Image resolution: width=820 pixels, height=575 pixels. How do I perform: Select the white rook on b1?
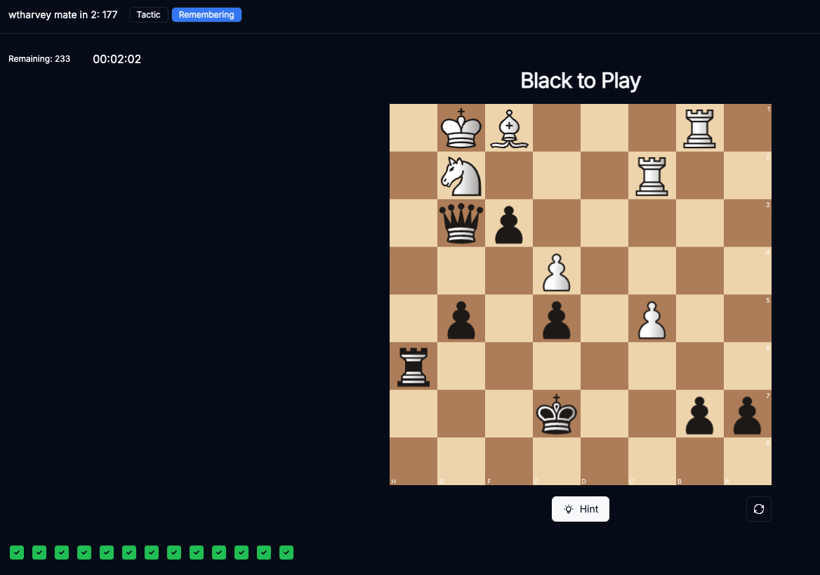click(x=700, y=128)
